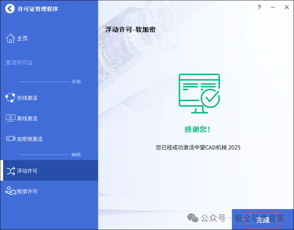The image size is (294, 230).
Task: Click the 激活许可证 section label
Action: coord(19,62)
